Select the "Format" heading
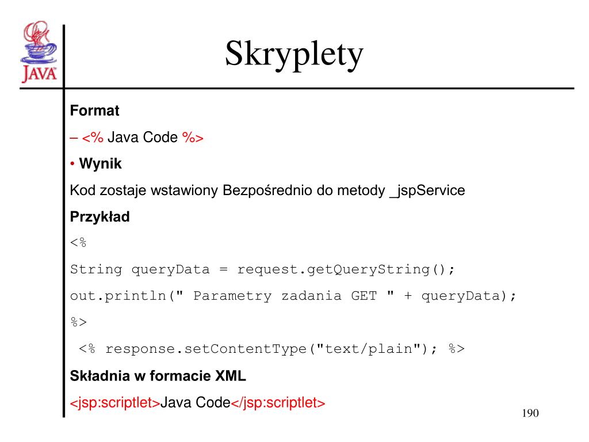The image size is (589, 442). click(x=95, y=110)
